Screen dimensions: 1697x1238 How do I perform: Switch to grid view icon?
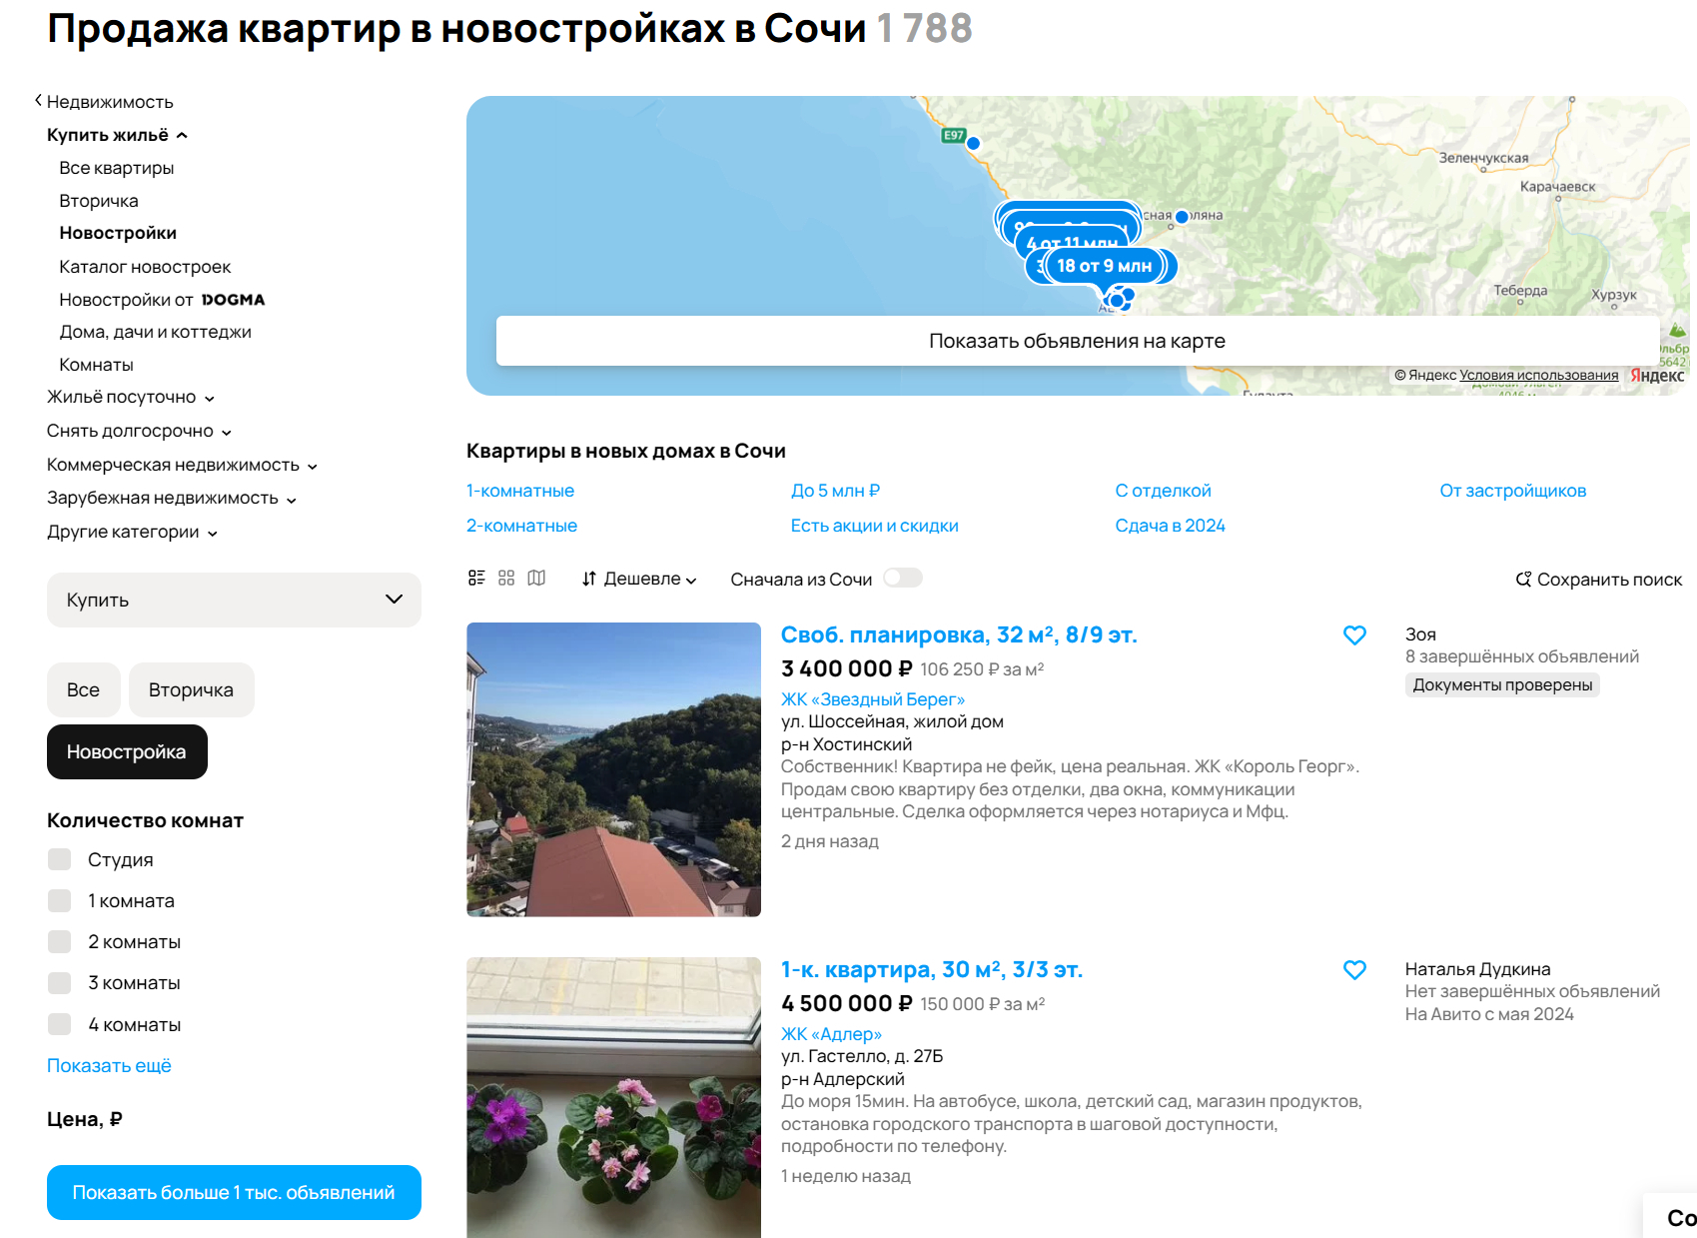point(506,578)
